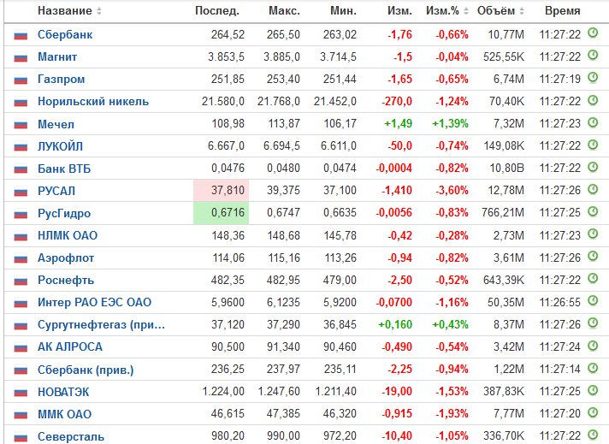Click the Russian flag icon beside Газпром

click(x=21, y=80)
